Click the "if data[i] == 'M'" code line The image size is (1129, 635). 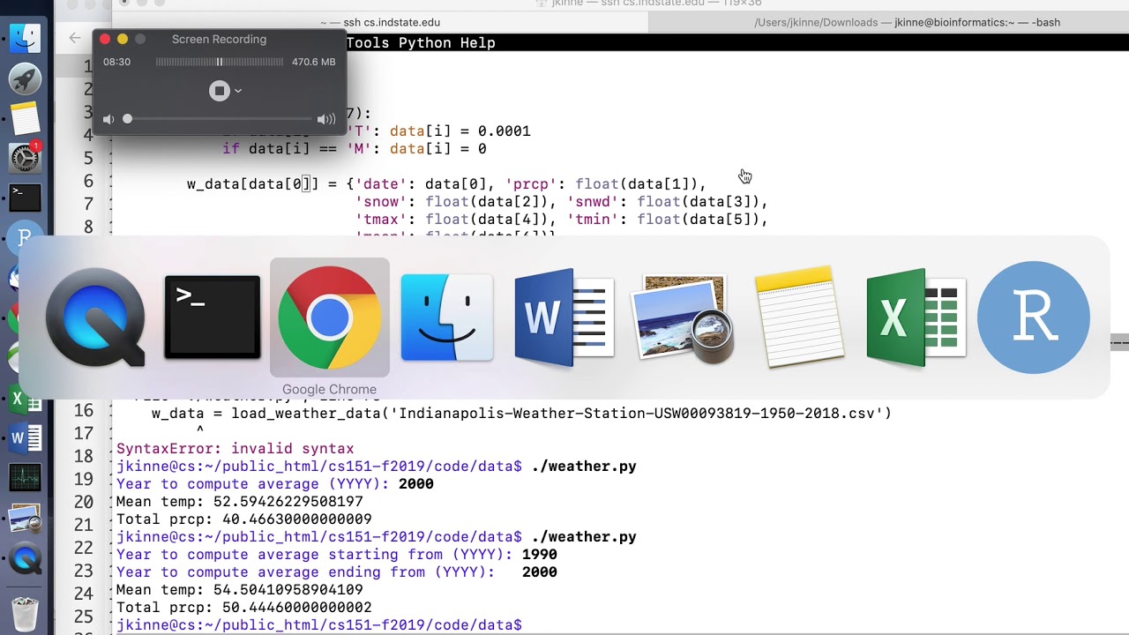pos(355,148)
